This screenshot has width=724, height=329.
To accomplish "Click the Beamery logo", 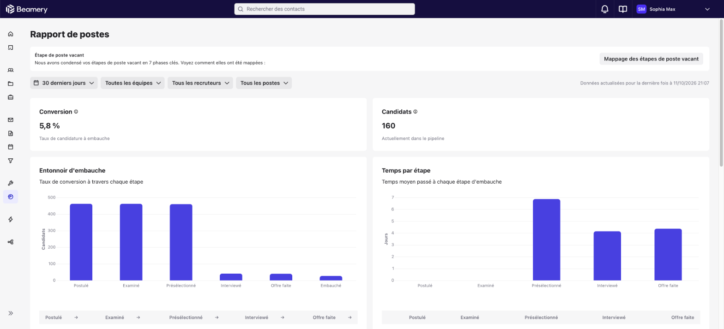I will pos(27,9).
